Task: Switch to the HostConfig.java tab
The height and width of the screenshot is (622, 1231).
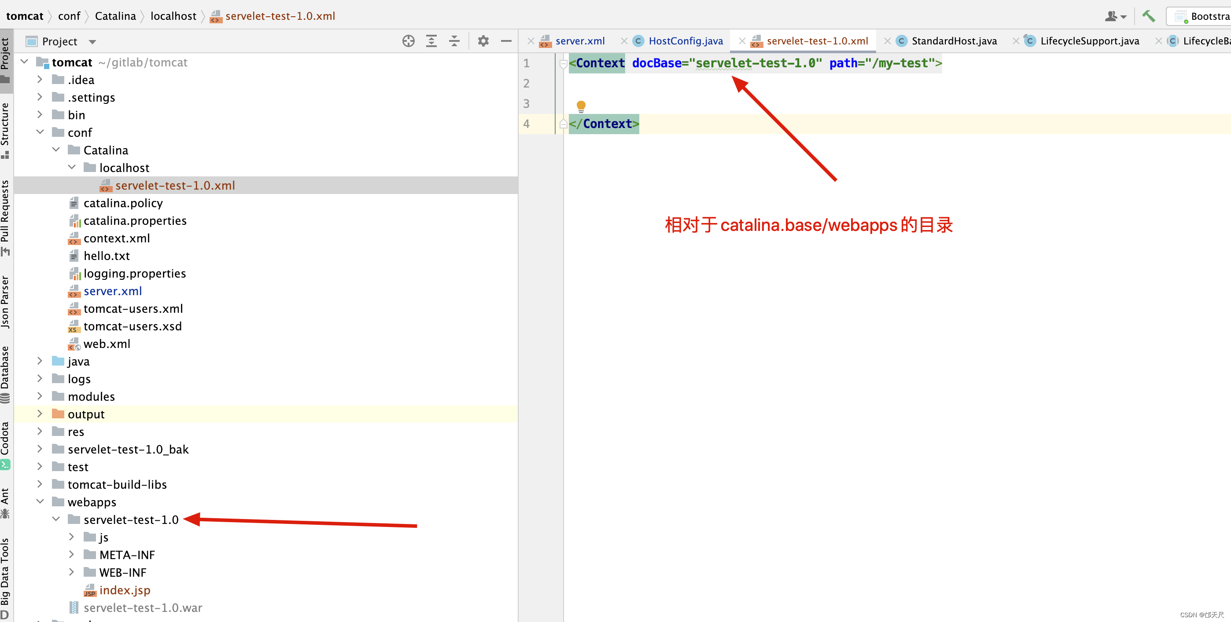Action: pyautogui.click(x=685, y=41)
